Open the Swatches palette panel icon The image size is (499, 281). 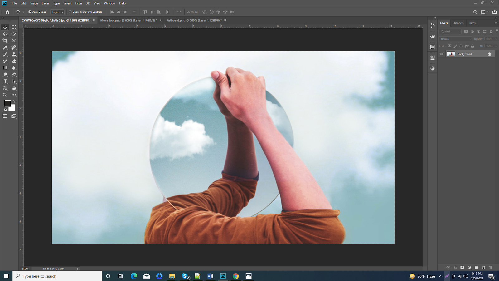432,47
